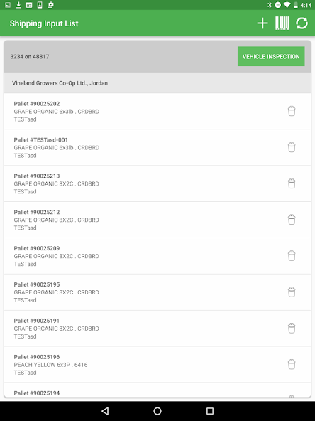Delete Pallet #90025202 with trash icon

coord(292,111)
